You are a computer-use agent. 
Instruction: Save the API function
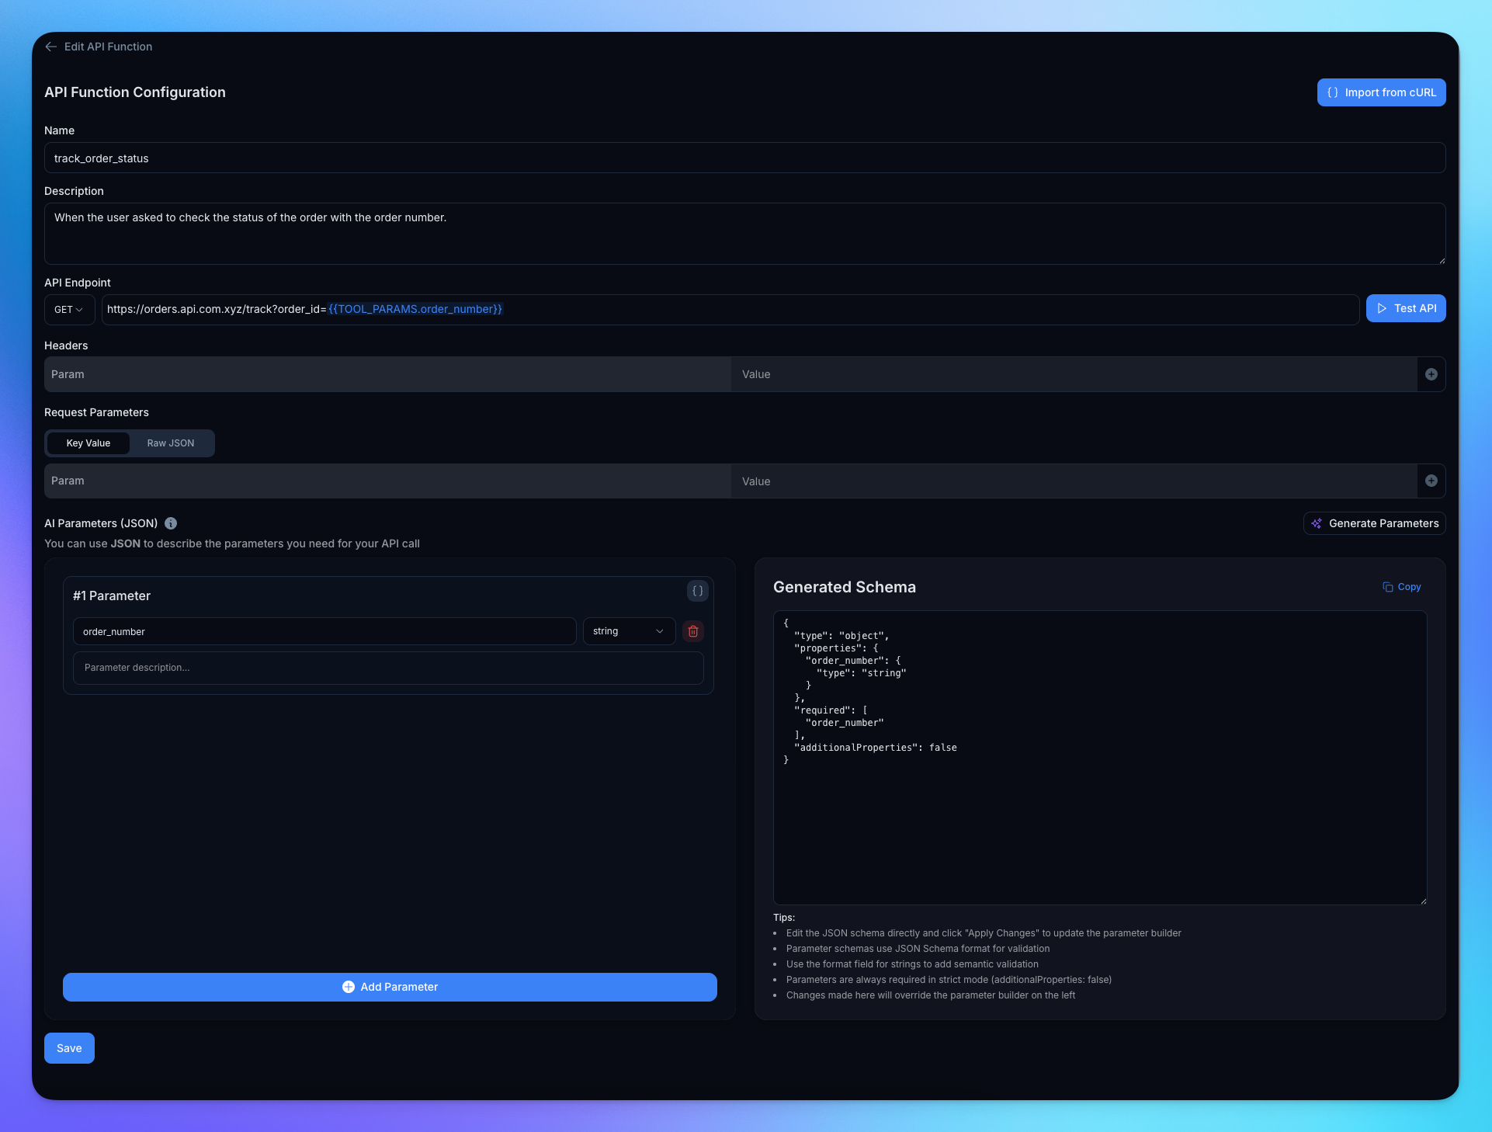69,1048
